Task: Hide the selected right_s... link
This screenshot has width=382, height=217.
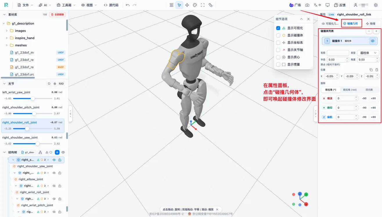Action: 54,160
